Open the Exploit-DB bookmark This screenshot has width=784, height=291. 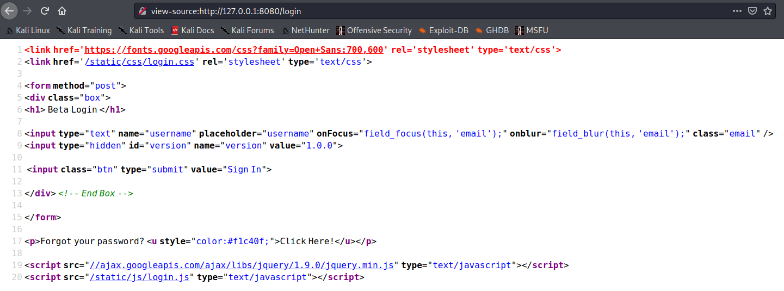tap(442, 30)
